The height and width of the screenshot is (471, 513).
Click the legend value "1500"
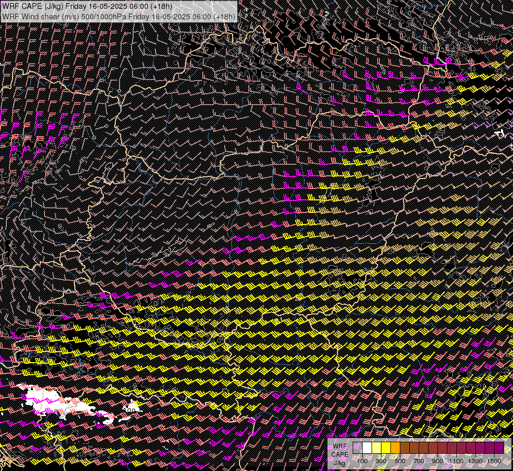[x=494, y=461]
